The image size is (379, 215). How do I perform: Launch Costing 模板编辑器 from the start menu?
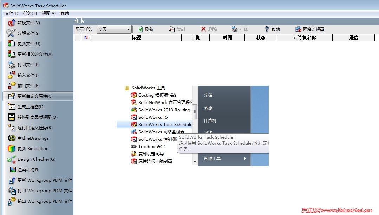pos(154,95)
